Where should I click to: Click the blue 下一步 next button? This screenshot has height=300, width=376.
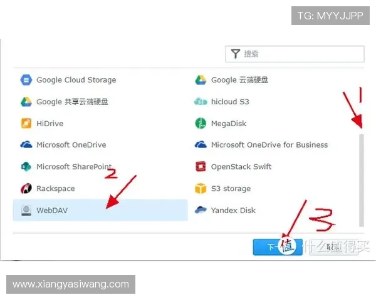pos(278,247)
